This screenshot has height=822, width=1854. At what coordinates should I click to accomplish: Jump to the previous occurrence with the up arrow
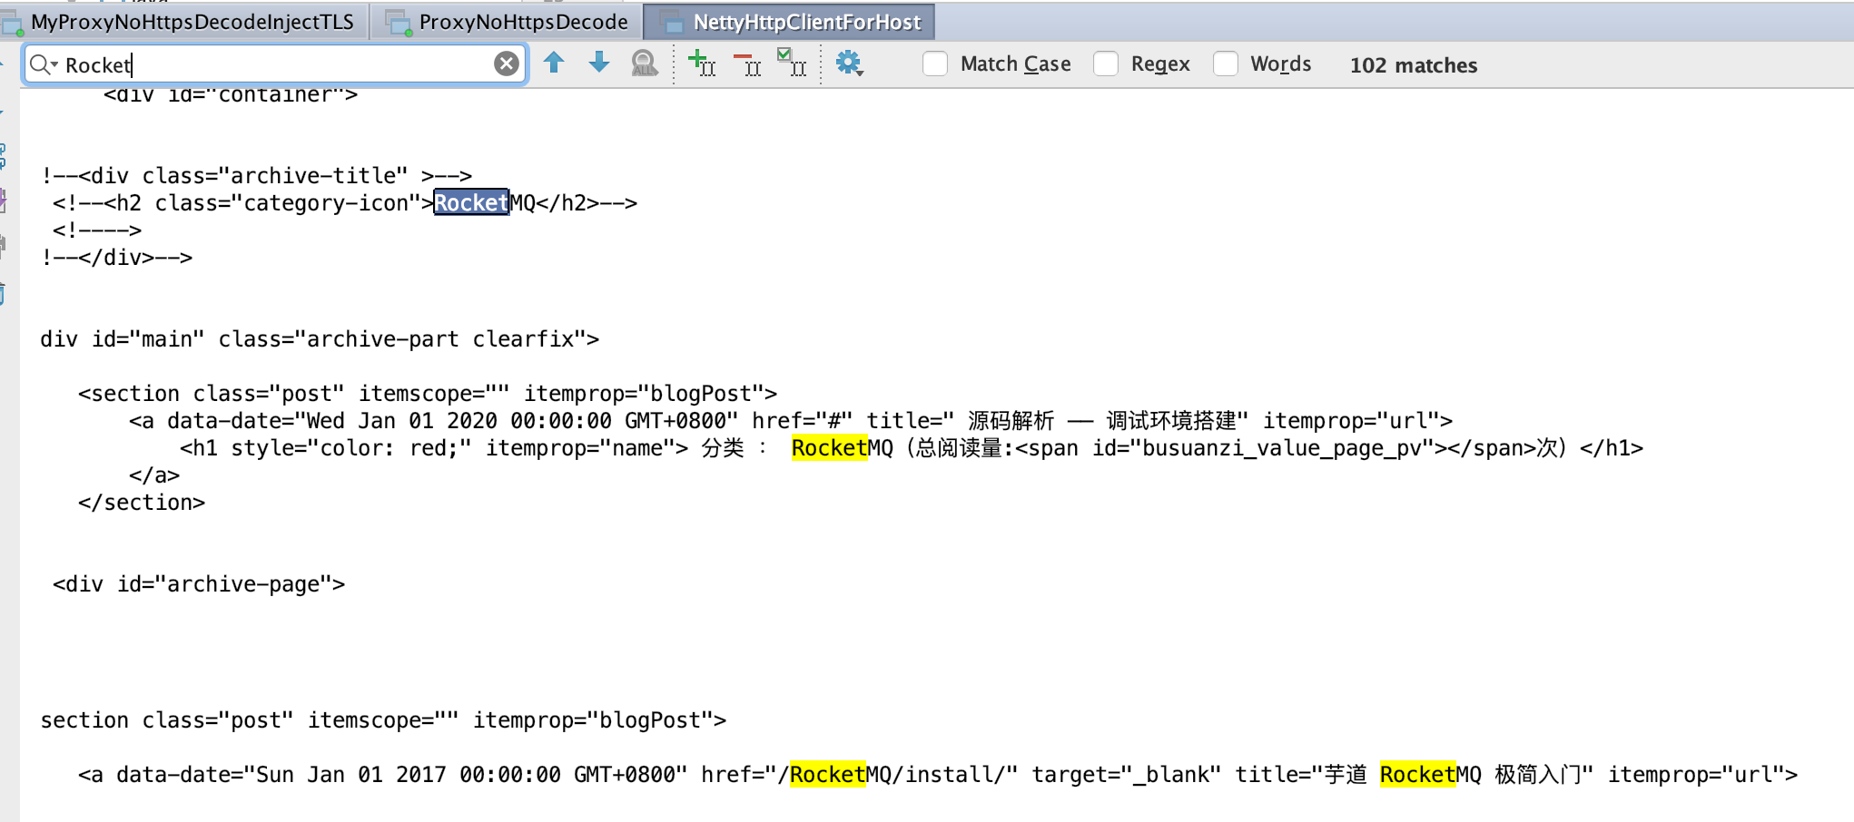(x=554, y=63)
